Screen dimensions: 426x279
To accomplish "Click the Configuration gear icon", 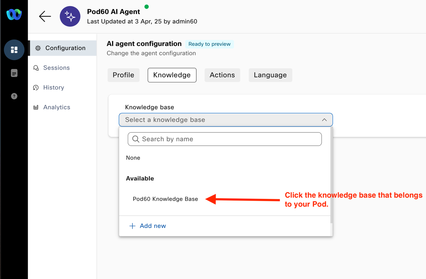I will coord(38,48).
